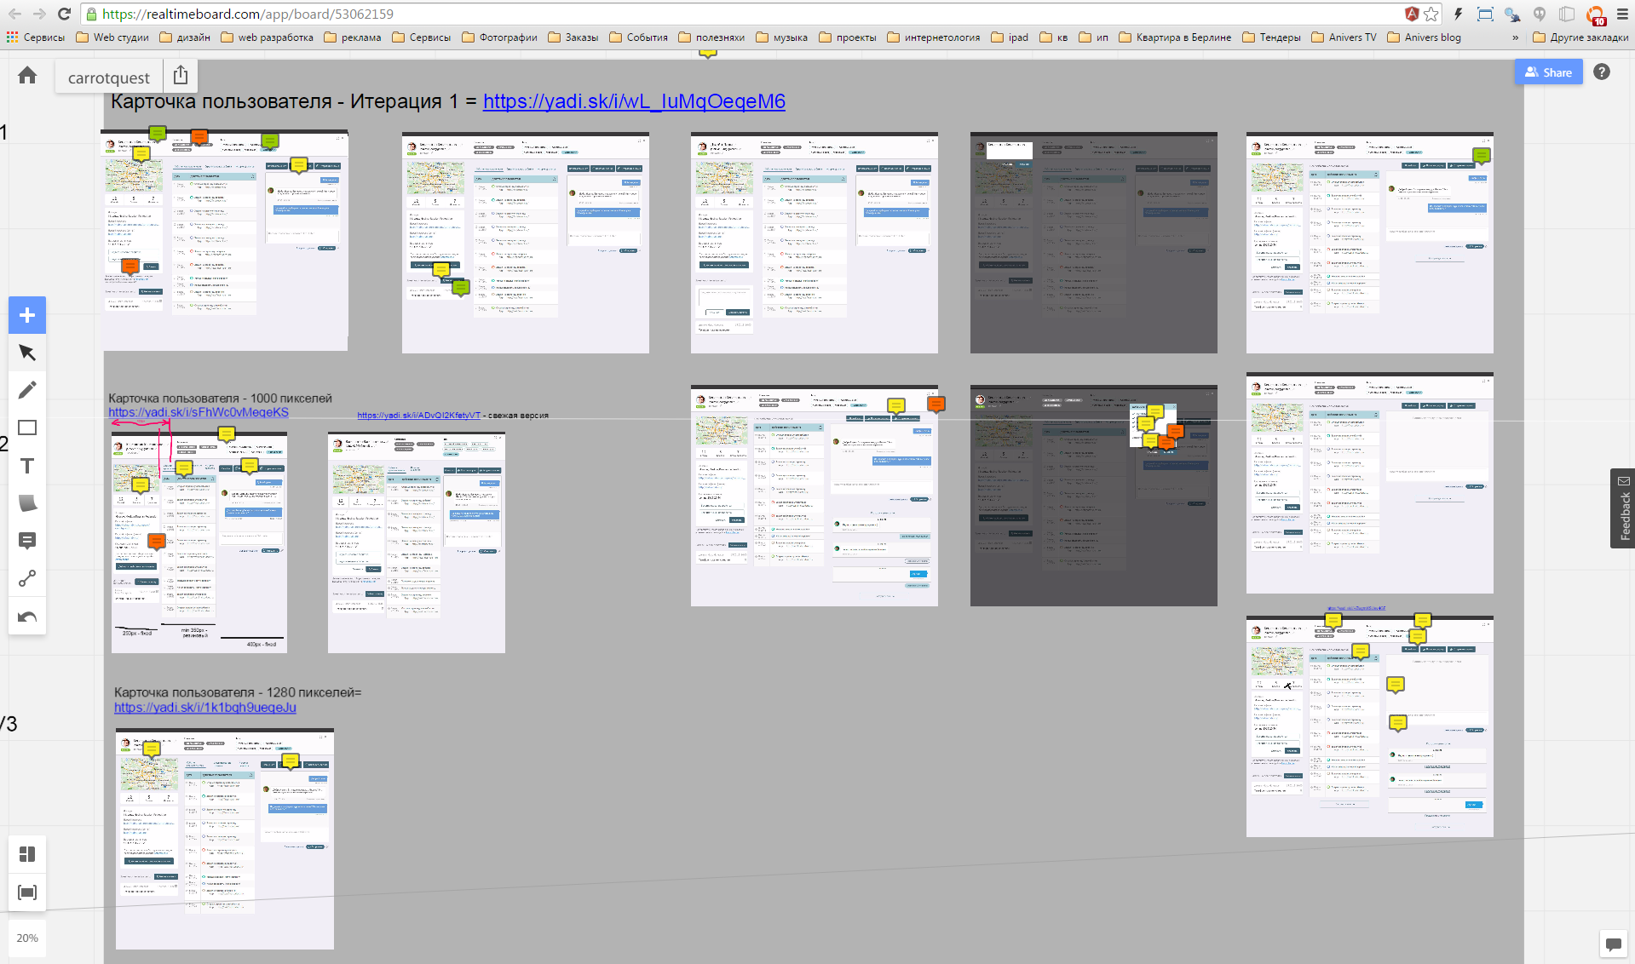1635x964 pixels.
Task: Open the Chrome apps grid icon
Action: pos(12,37)
